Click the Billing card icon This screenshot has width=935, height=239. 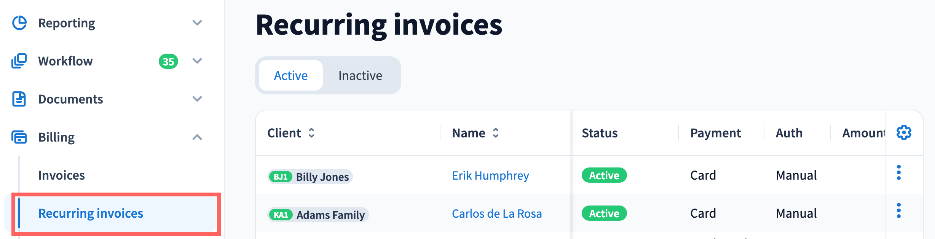pos(19,137)
